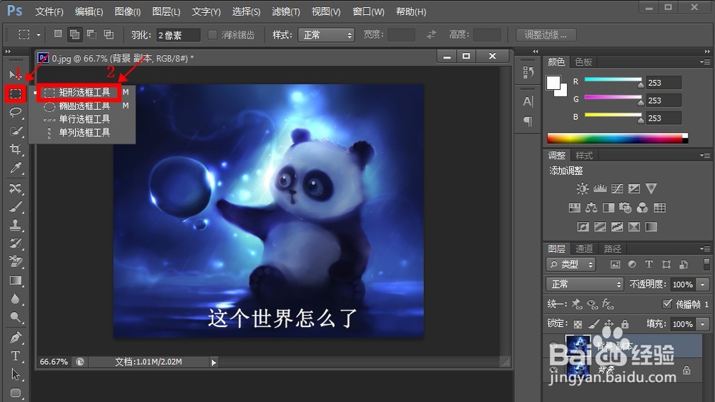Screen dimensions: 715x402
Task: Swap width and height values
Action: (431, 34)
